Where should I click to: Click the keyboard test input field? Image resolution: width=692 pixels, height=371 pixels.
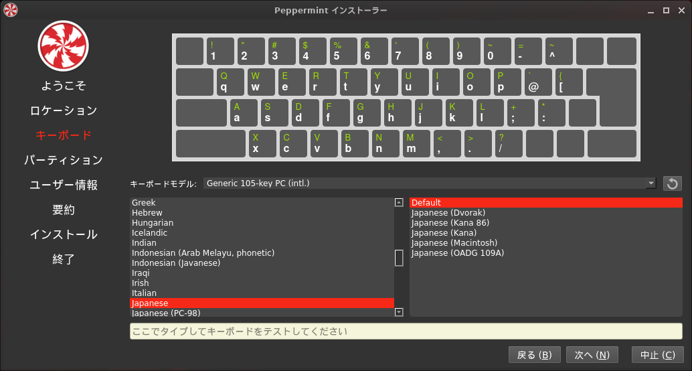coord(406,331)
